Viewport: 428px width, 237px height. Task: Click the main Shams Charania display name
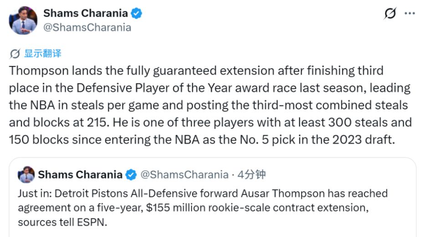86,13
